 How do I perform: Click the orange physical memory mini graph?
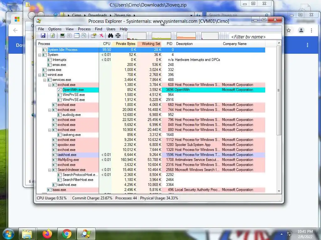click(186, 36)
